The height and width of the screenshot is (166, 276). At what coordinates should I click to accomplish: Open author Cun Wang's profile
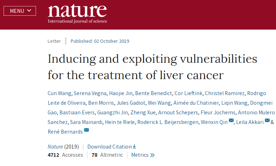(60, 93)
